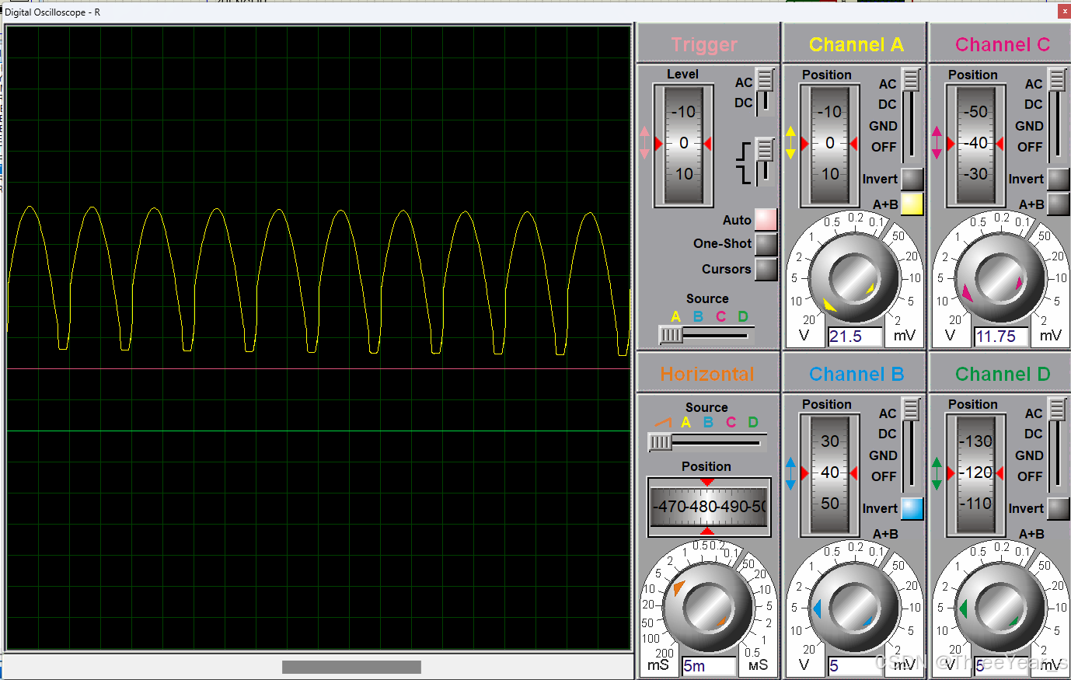
Task: Click Channel D volts-per-division knob
Action: 999,608
